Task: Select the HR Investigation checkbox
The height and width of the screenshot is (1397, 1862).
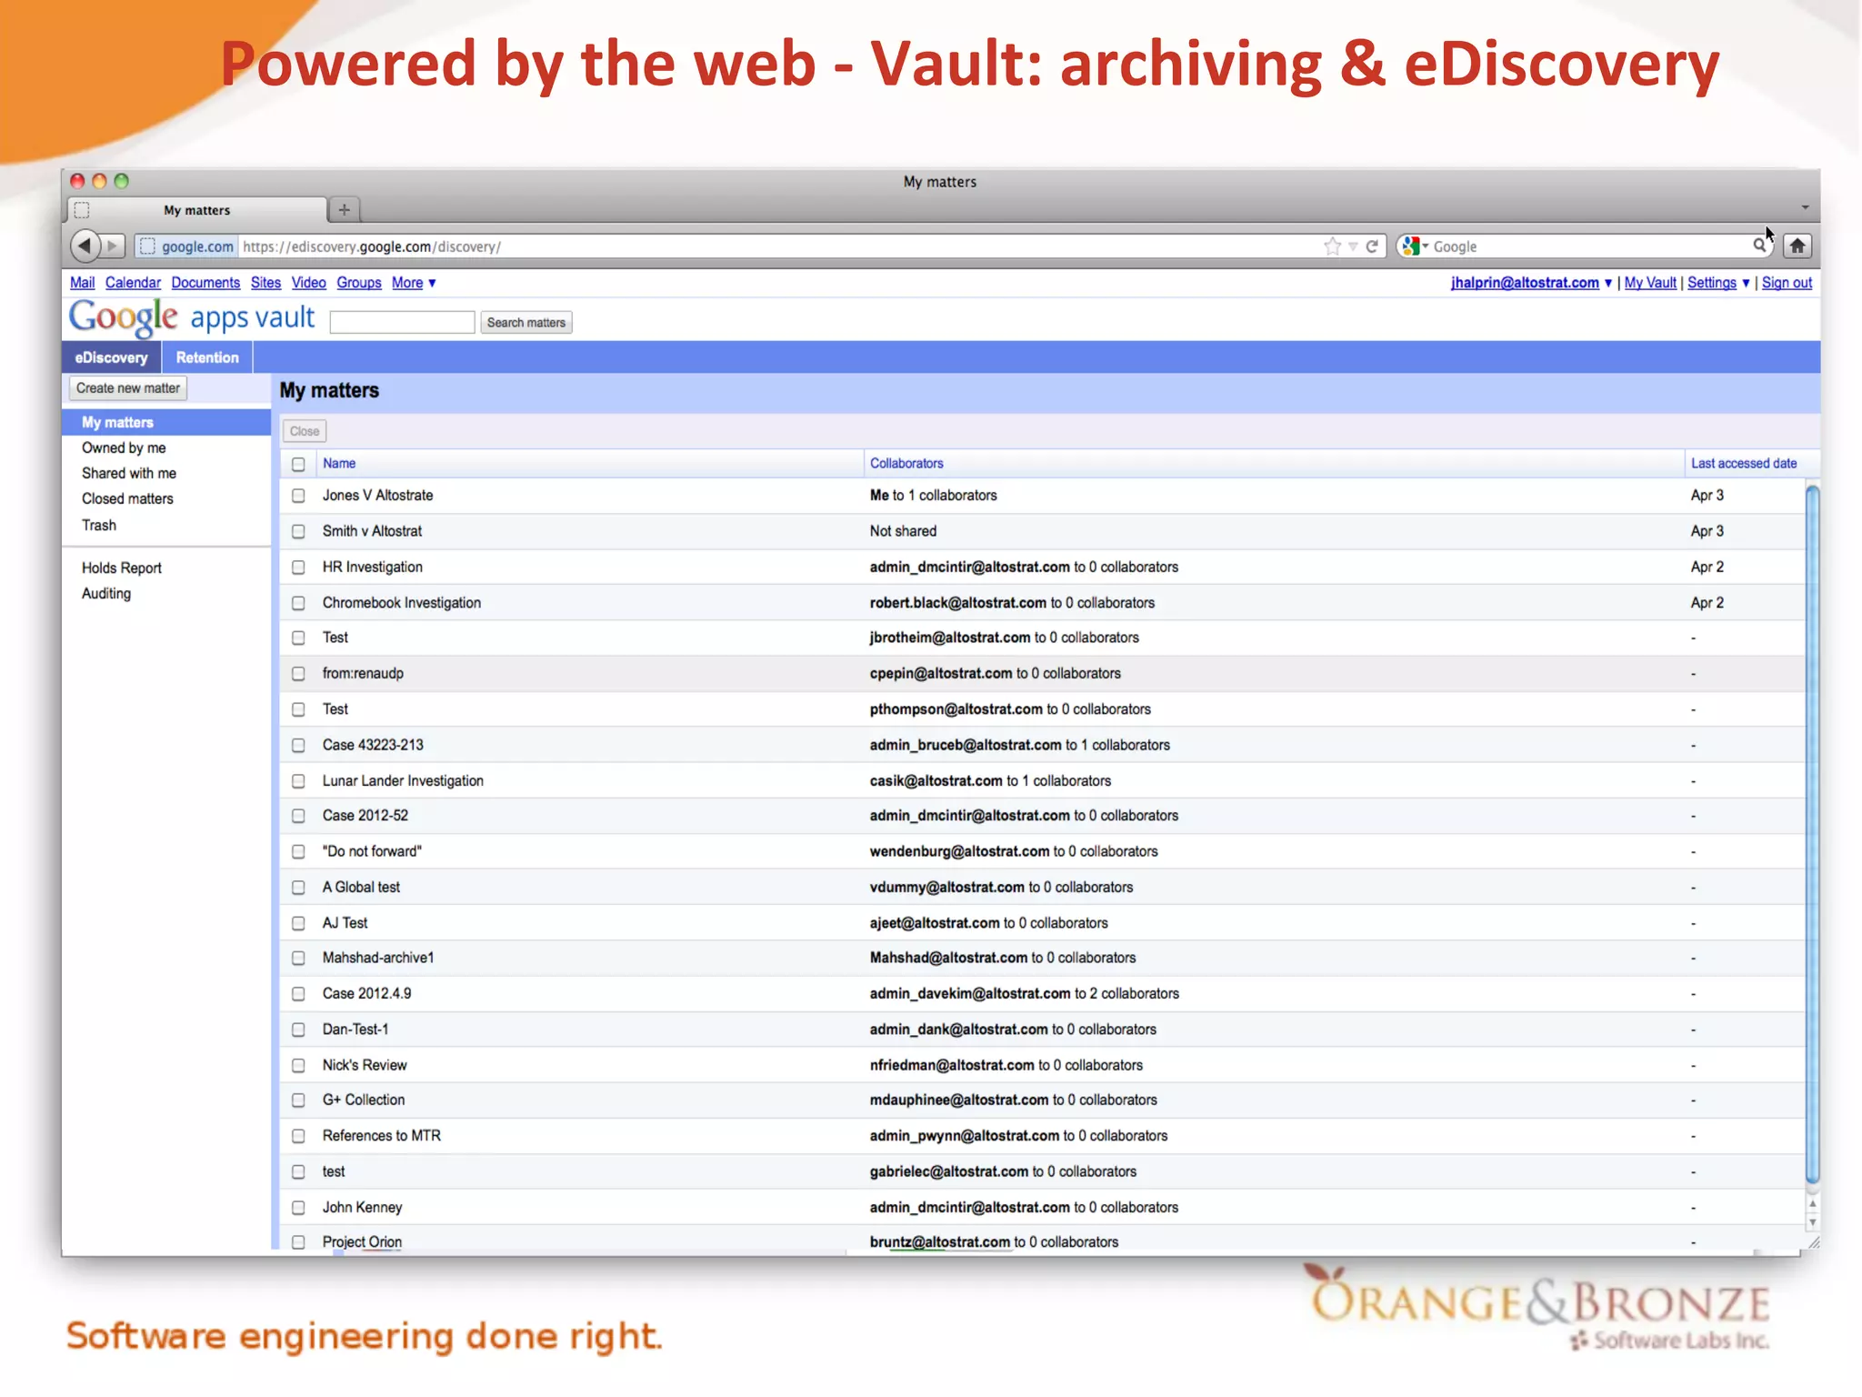Action: click(x=298, y=568)
